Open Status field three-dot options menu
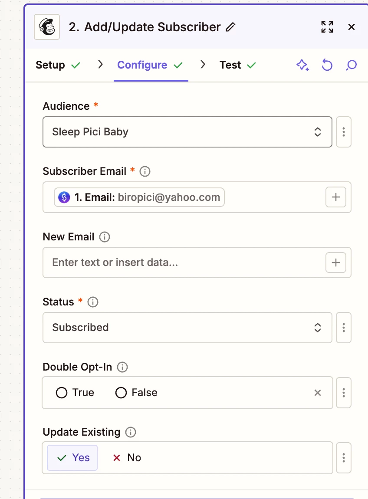 (x=344, y=328)
